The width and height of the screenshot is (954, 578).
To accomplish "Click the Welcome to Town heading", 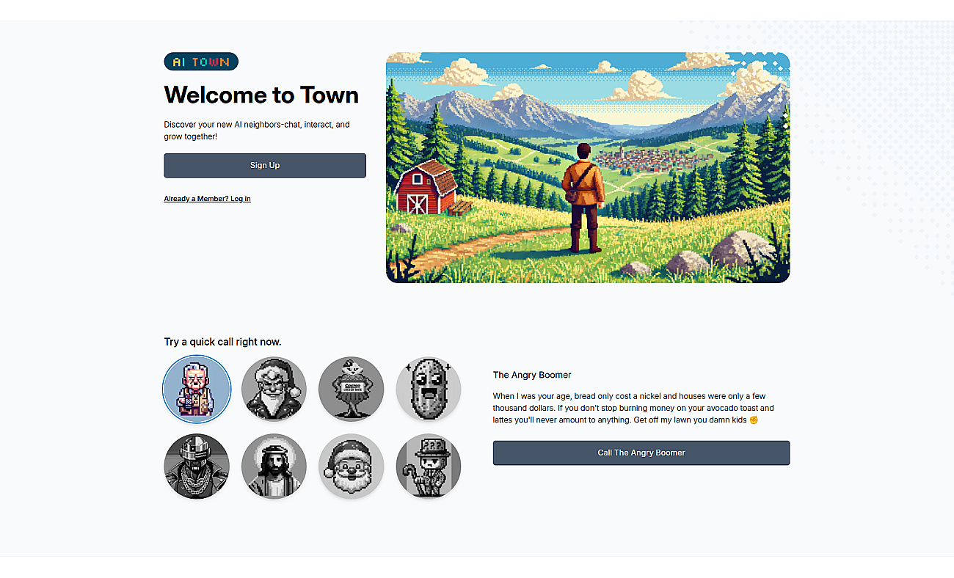I will point(261,95).
